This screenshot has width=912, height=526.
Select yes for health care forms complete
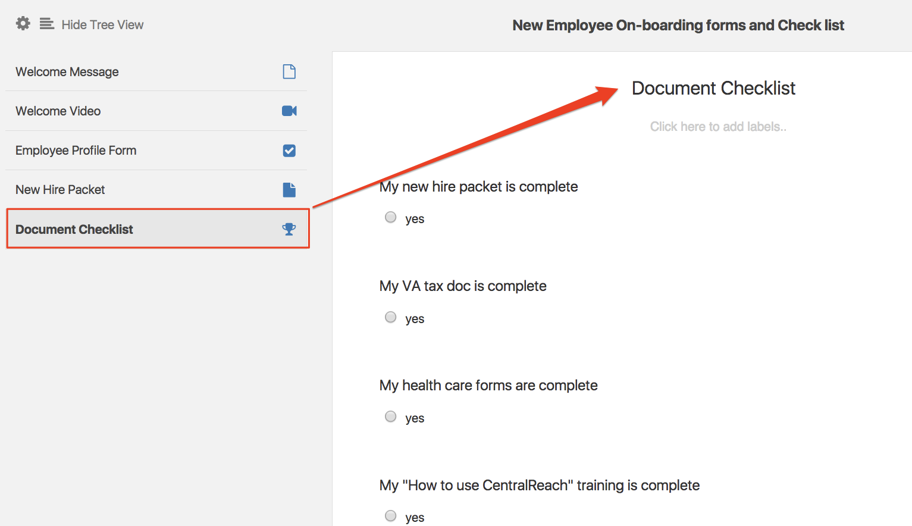tap(390, 417)
